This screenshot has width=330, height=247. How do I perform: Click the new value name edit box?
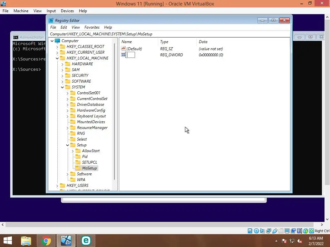click(x=130, y=55)
